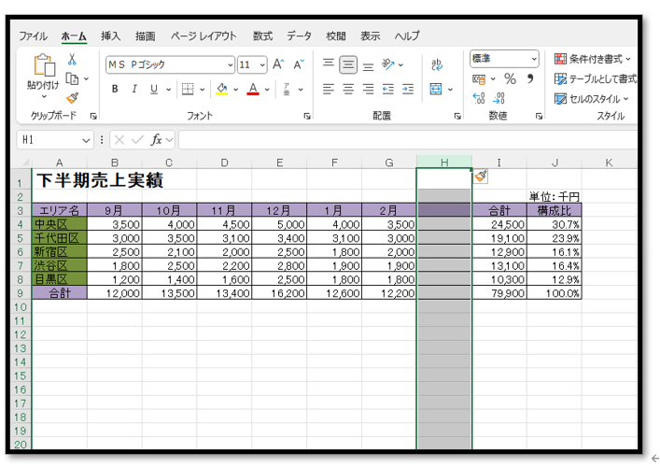The image size is (660, 467).
Task: Open the 数値 group dialog launcher
Action: pyautogui.click(x=539, y=116)
